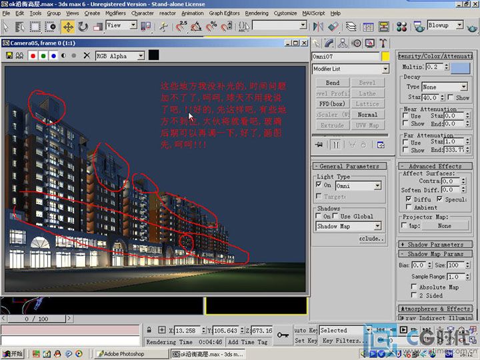Image resolution: width=480 pixels, height=360 pixels.
Task: Expand the Shadow Parameters rollout
Action: pyautogui.click(x=435, y=244)
